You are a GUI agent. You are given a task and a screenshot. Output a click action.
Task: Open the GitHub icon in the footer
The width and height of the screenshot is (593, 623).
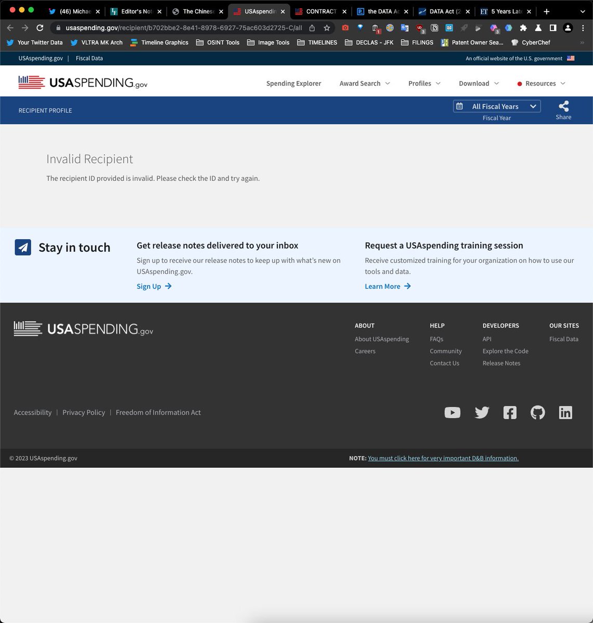click(x=537, y=413)
